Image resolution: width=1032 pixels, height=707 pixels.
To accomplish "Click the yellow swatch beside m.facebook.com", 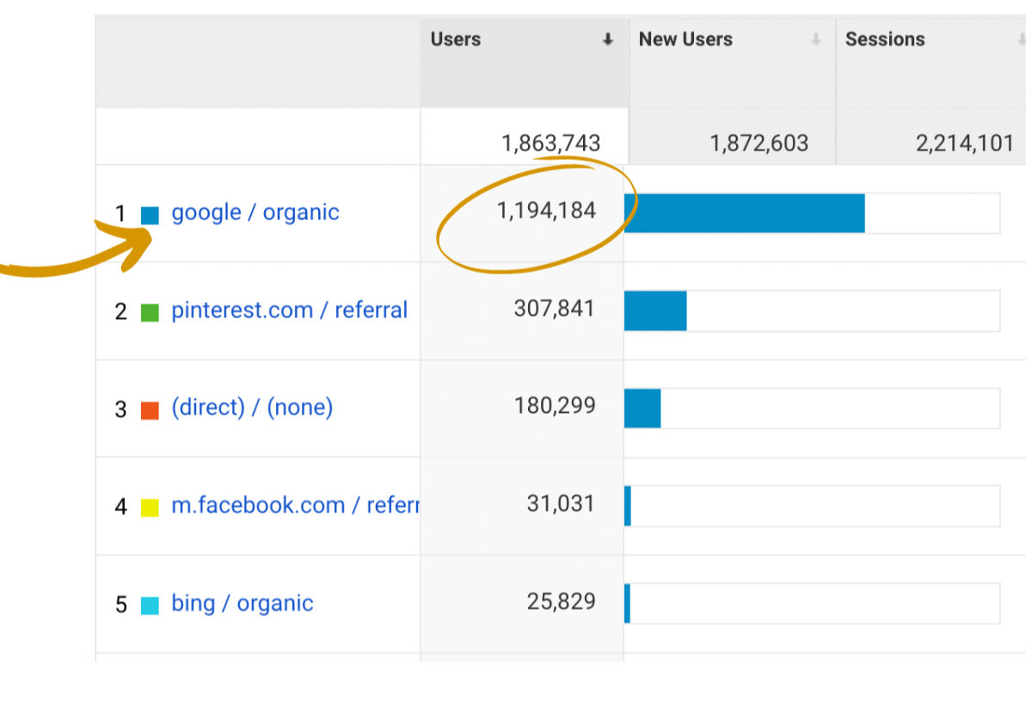I will click(150, 508).
